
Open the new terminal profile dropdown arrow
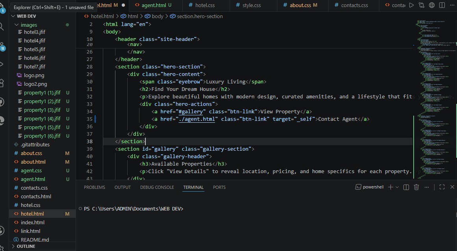point(397,187)
